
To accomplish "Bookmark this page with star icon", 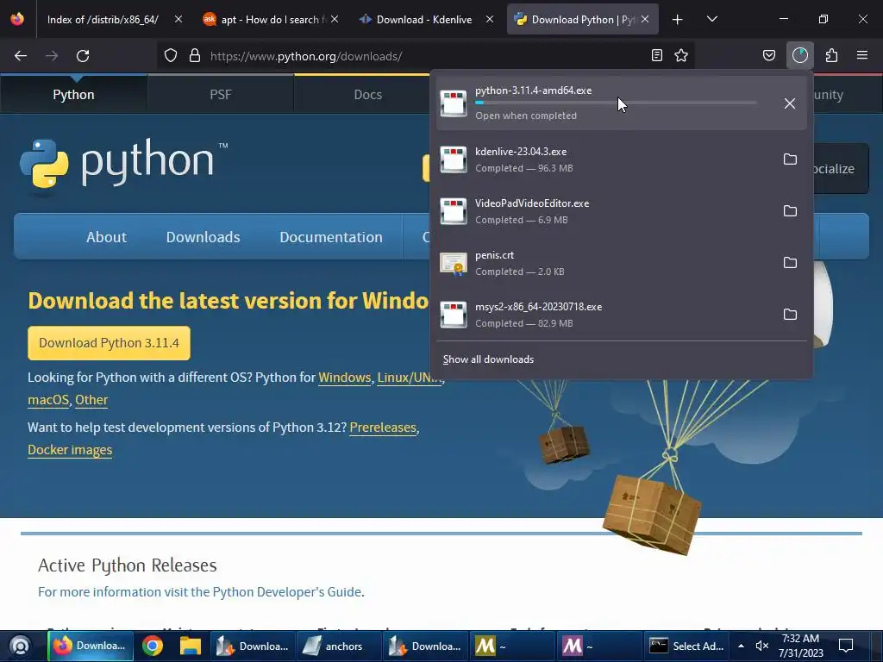I will pos(681,56).
